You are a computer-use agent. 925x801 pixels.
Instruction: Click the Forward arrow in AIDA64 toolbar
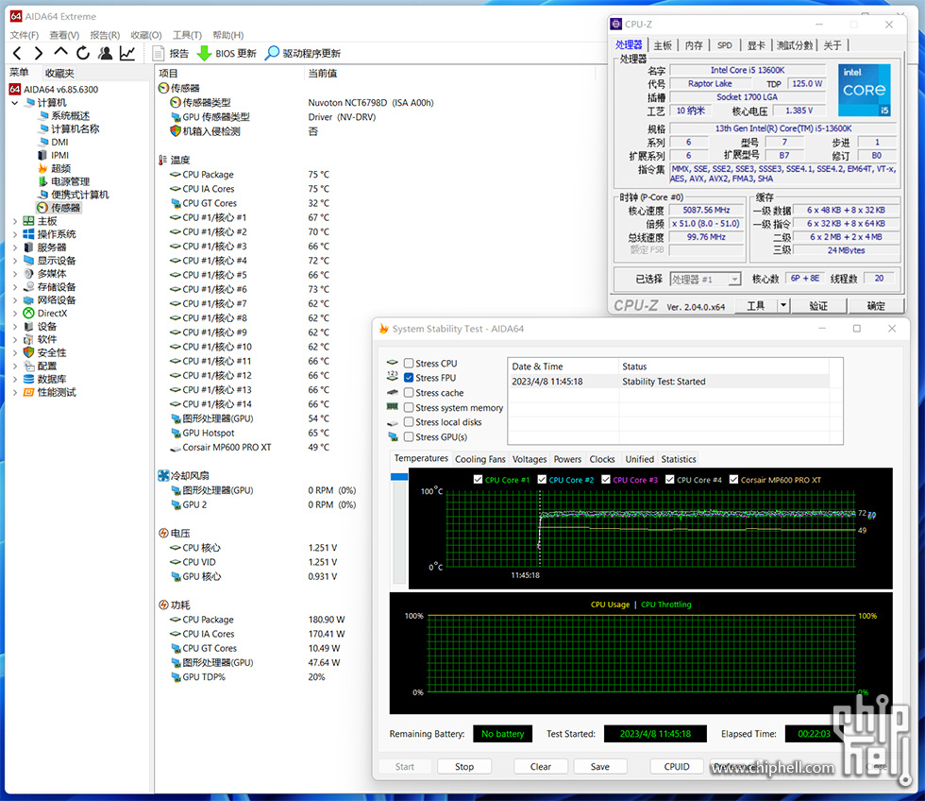point(39,53)
